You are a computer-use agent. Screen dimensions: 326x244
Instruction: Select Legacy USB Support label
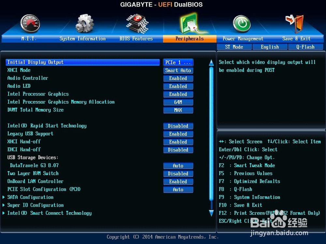30,134
